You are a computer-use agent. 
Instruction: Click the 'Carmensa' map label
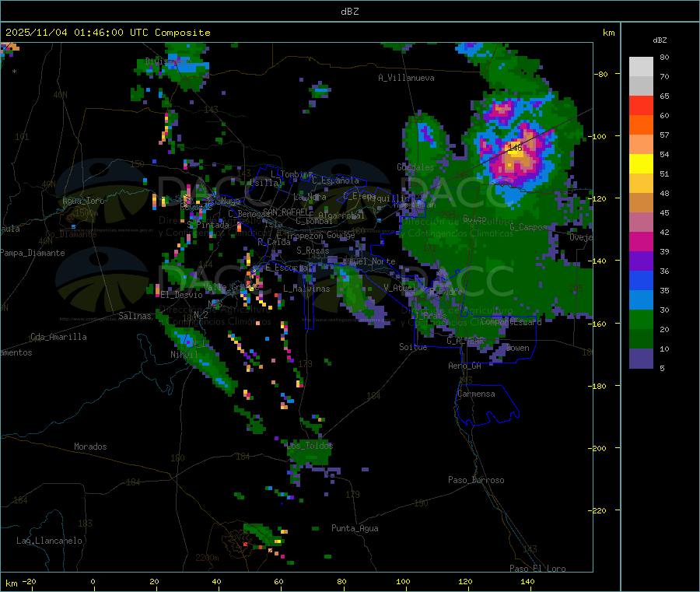476,394
